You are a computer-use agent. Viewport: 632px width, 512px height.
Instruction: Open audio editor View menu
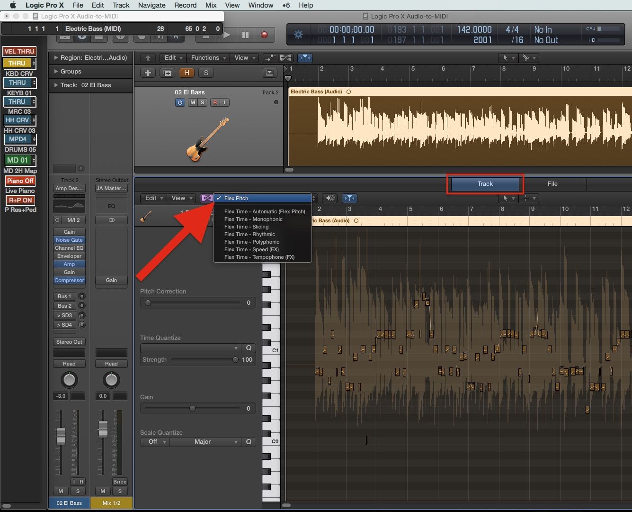(181, 198)
